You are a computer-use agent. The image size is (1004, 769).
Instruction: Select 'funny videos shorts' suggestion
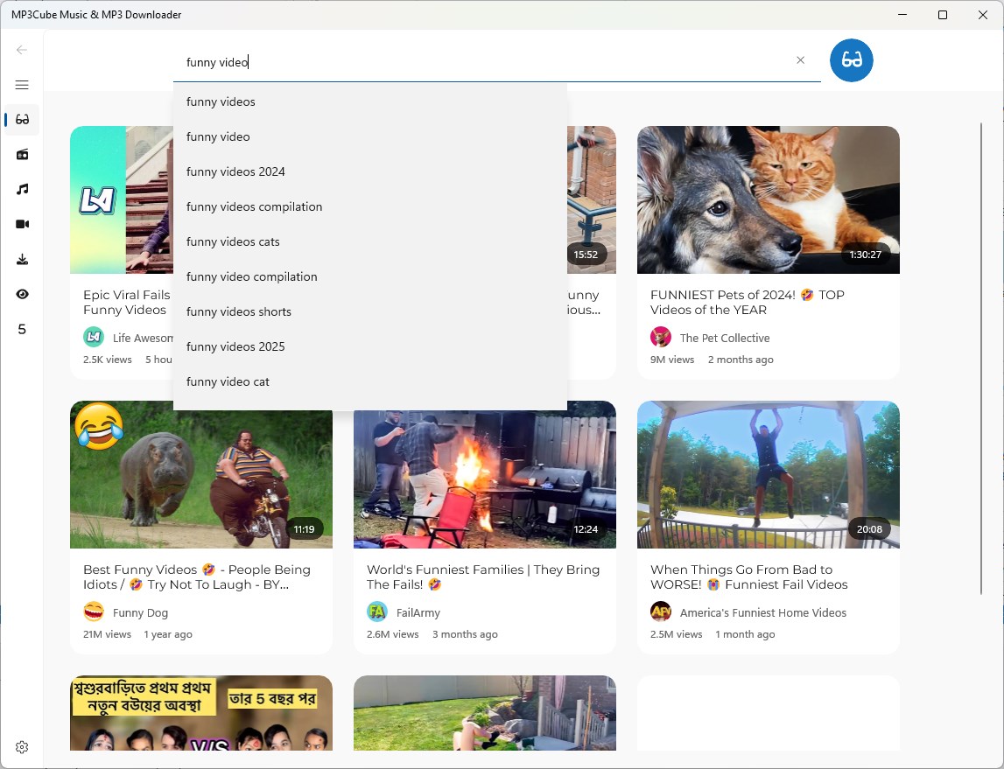click(238, 311)
